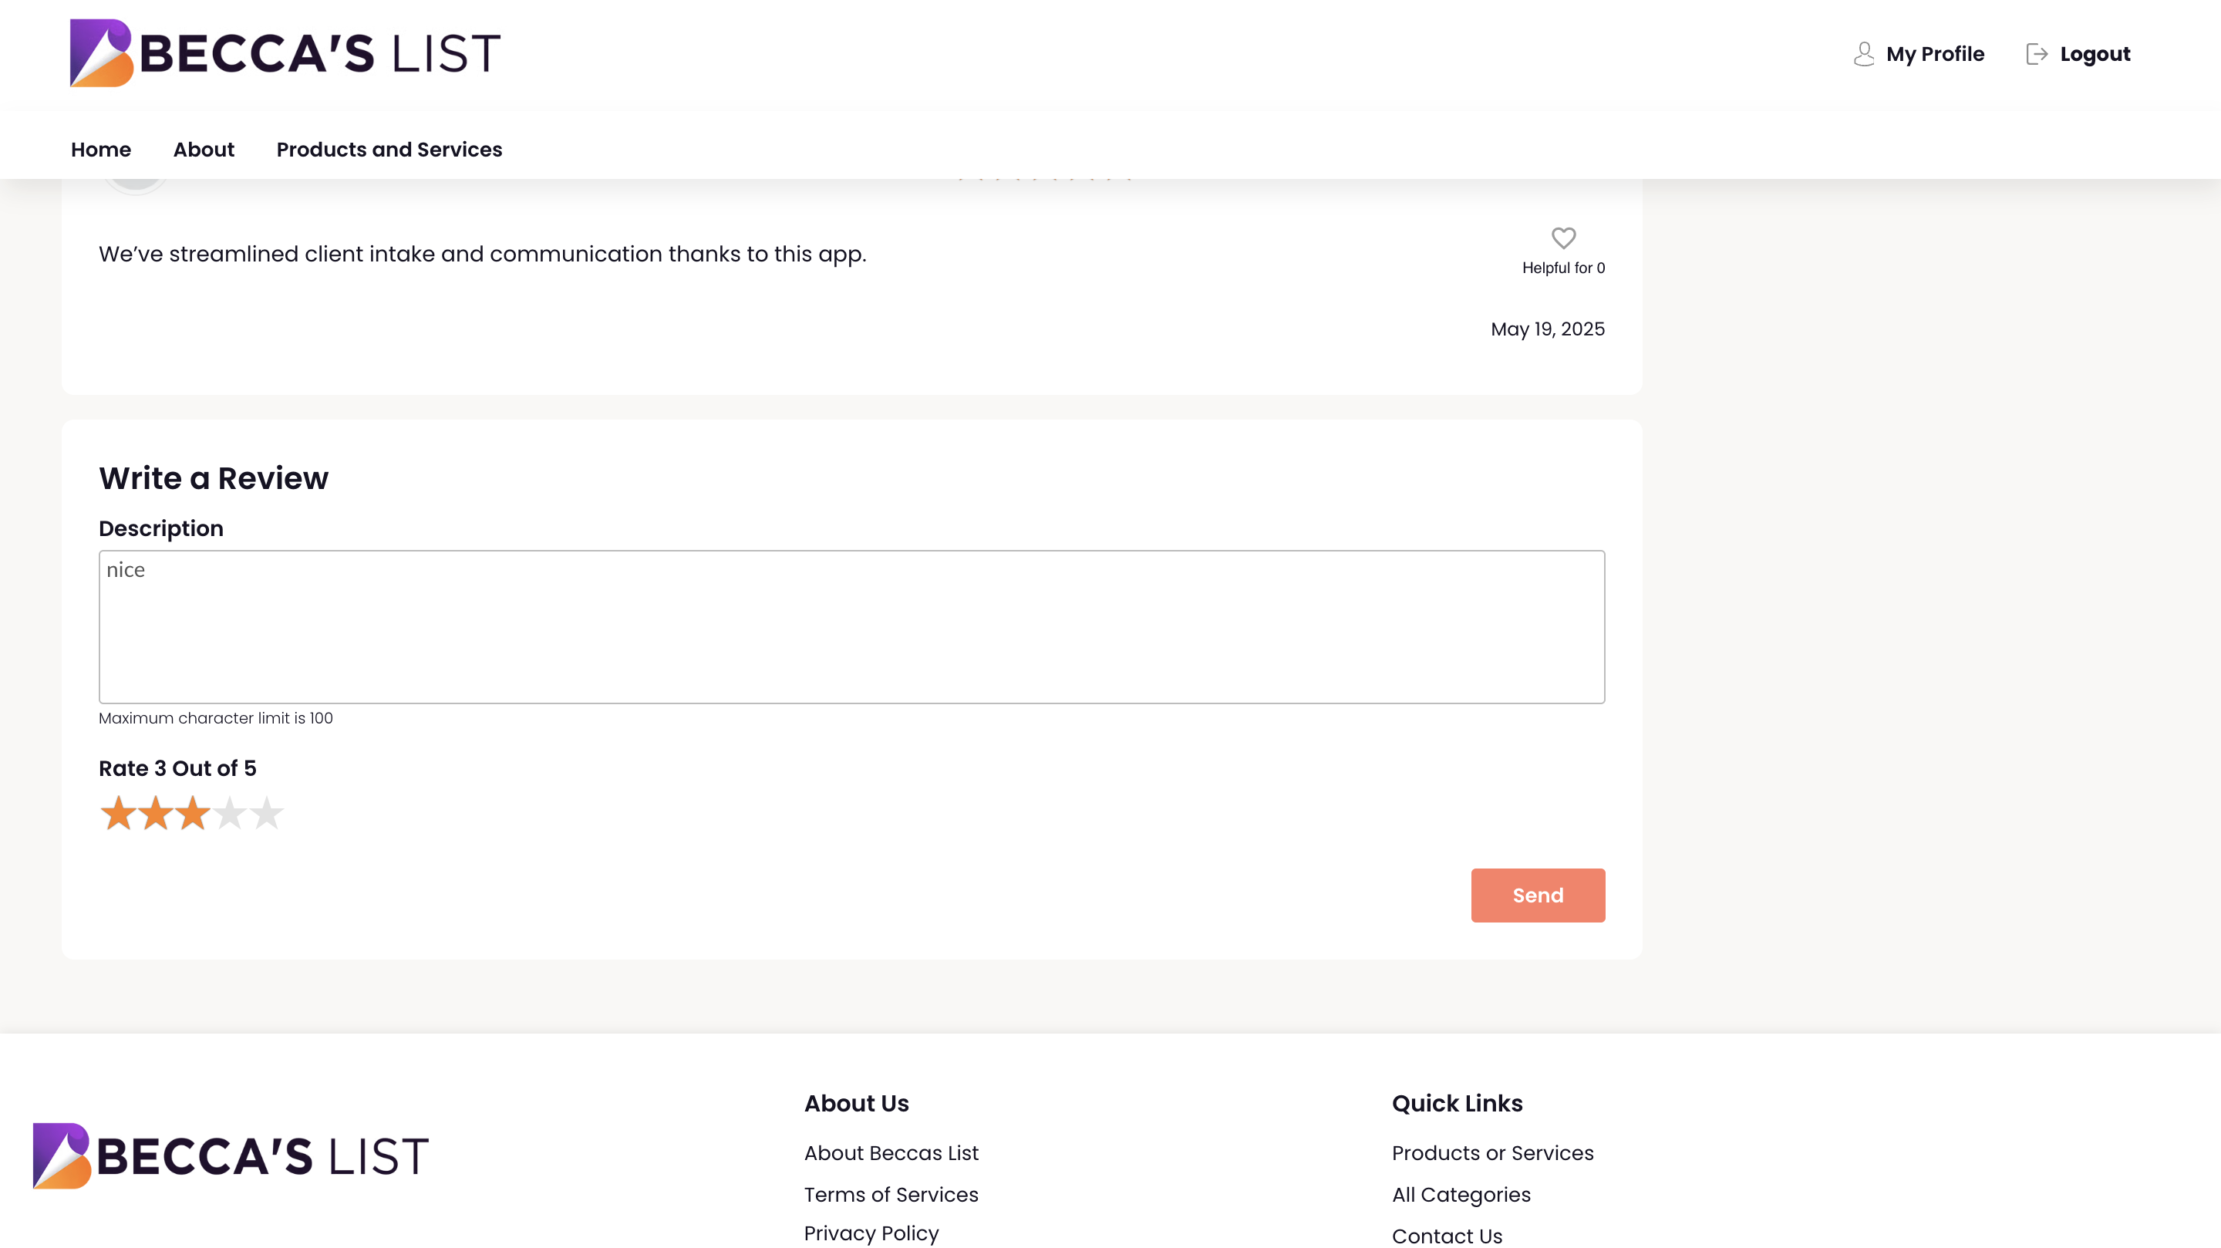Click the Becca's List header logo
The height and width of the screenshot is (1248, 2221).
coord(285,52)
